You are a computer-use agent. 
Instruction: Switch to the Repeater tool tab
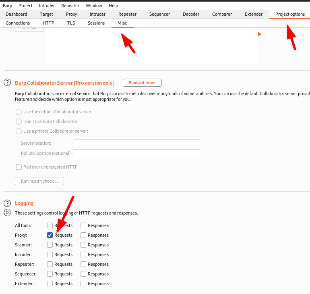click(x=127, y=14)
